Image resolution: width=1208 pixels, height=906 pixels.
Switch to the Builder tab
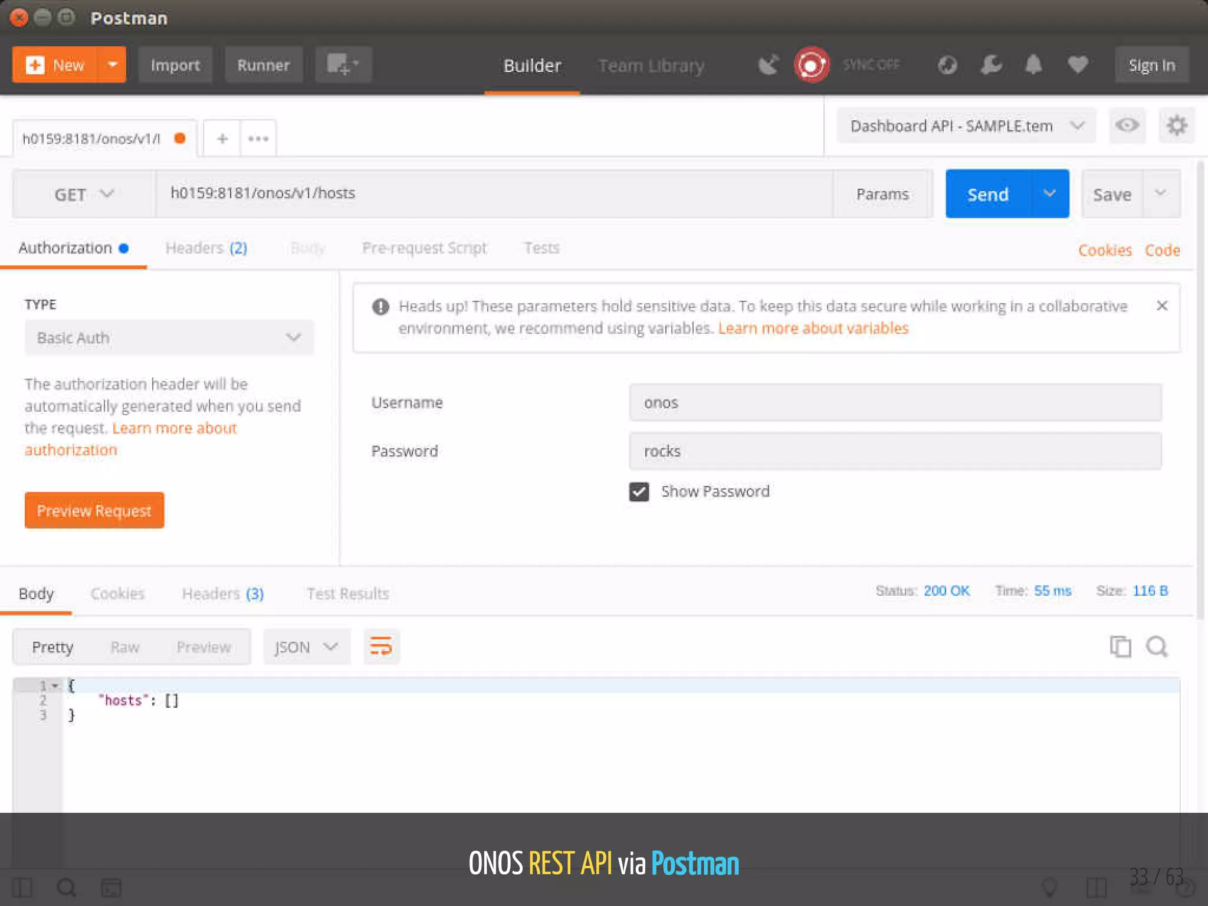[532, 65]
